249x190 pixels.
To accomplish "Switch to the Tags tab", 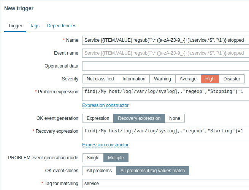I will click(35, 26).
